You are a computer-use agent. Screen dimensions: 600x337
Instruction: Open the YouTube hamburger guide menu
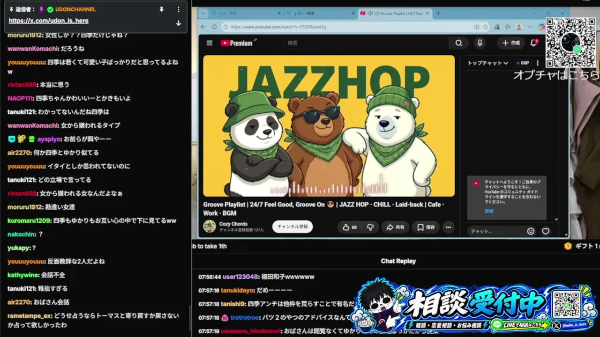click(x=210, y=43)
